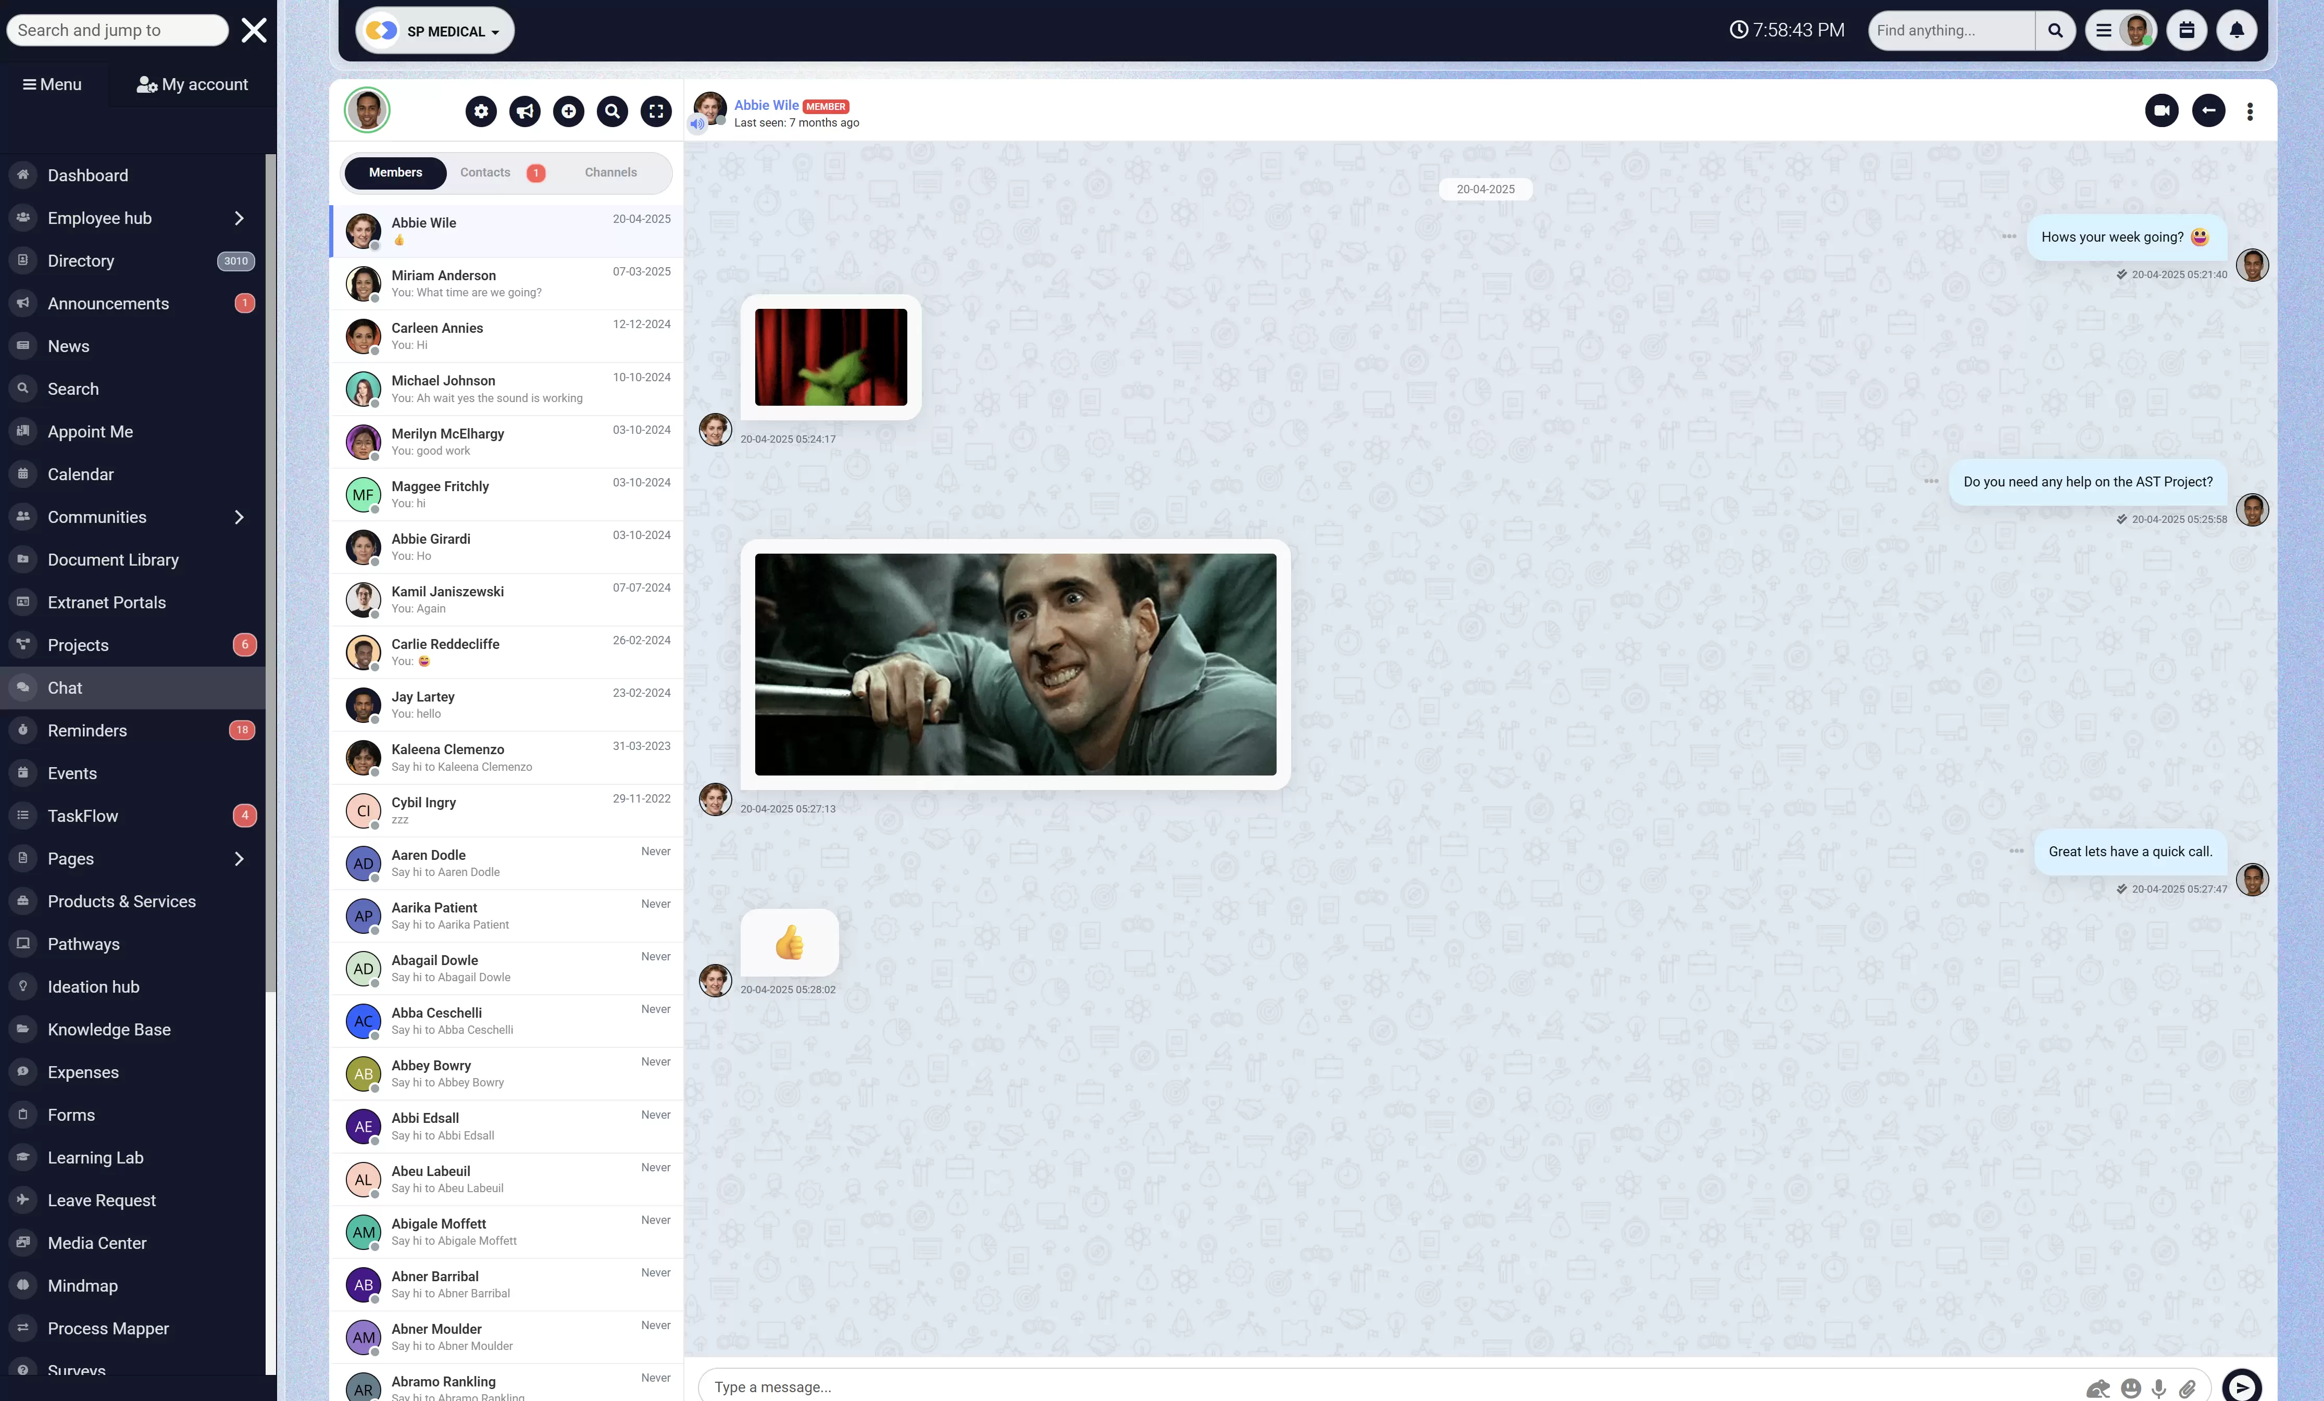This screenshot has width=2324, height=1401.
Task: Click the chat megaphone broadcast icon
Action: pos(524,111)
